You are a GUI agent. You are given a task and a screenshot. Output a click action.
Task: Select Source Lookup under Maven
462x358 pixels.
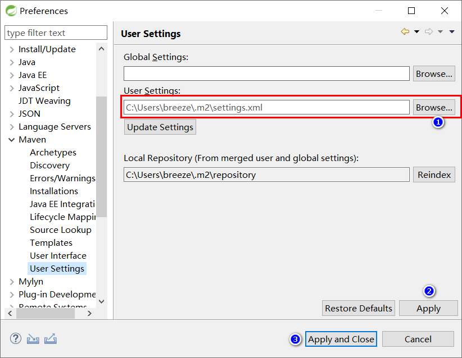61,230
